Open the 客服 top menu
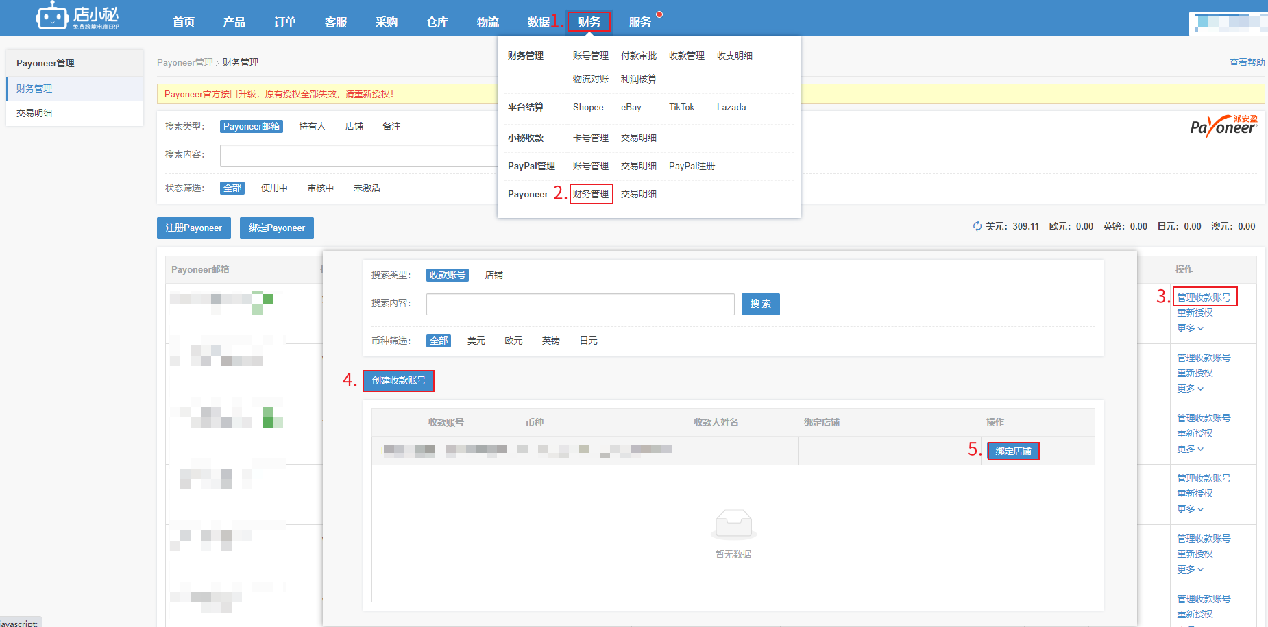 coord(336,22)
